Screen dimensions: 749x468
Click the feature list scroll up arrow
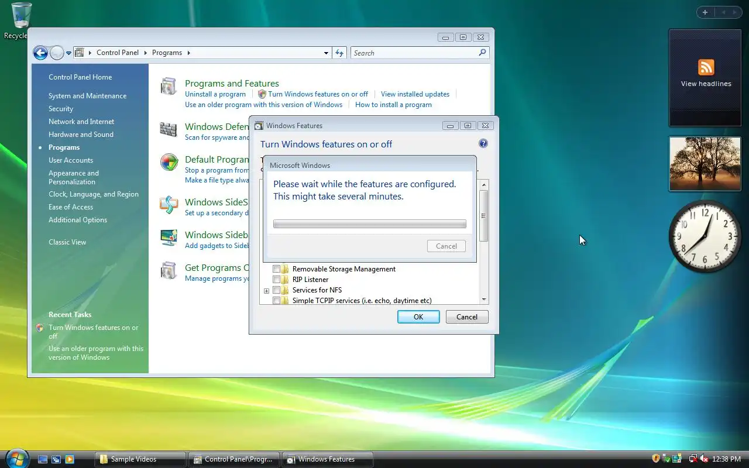coord(483,185)
